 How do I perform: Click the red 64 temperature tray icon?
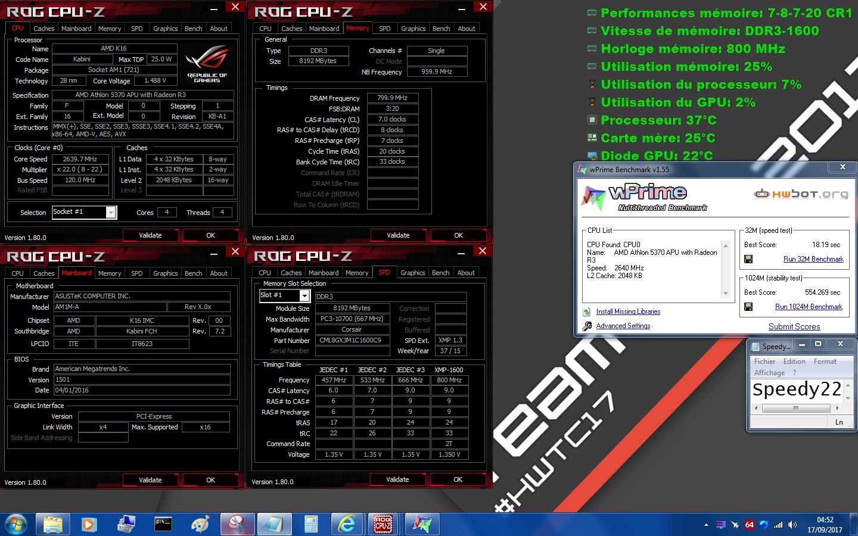750,525
